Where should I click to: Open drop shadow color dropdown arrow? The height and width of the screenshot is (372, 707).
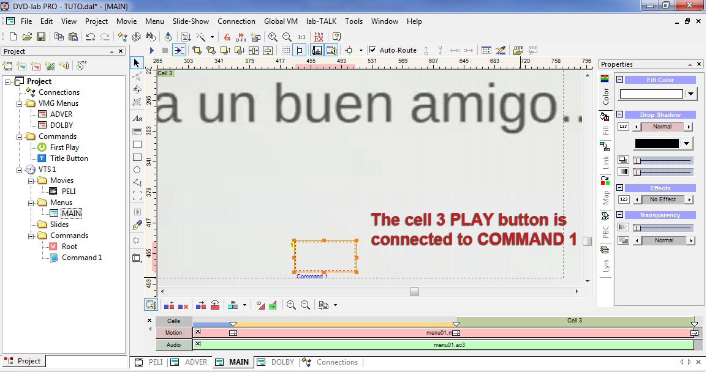(x=686, y=144)
